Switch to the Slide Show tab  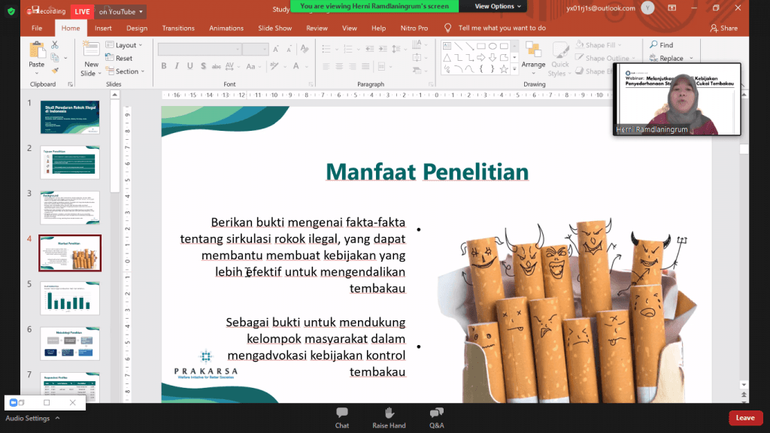tap(274, 28)
